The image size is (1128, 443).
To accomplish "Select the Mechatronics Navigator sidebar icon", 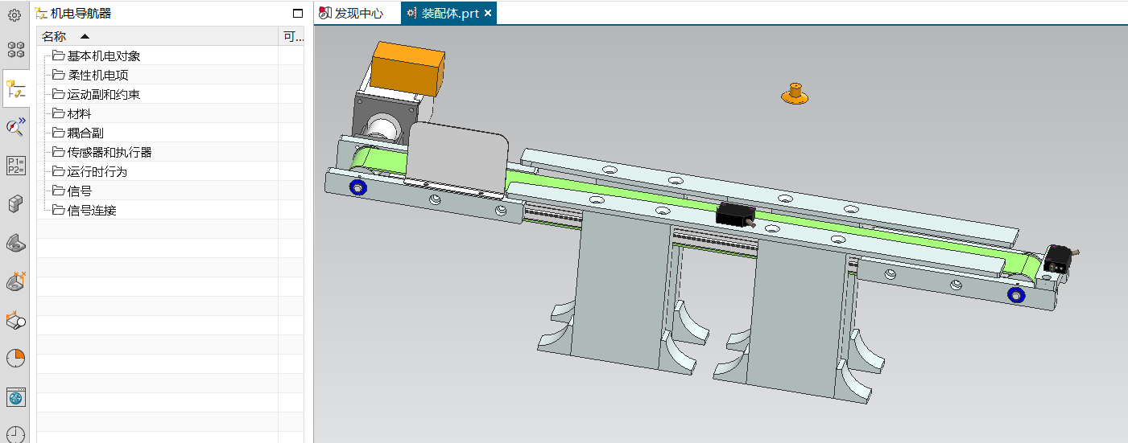I will click(15, 88).
